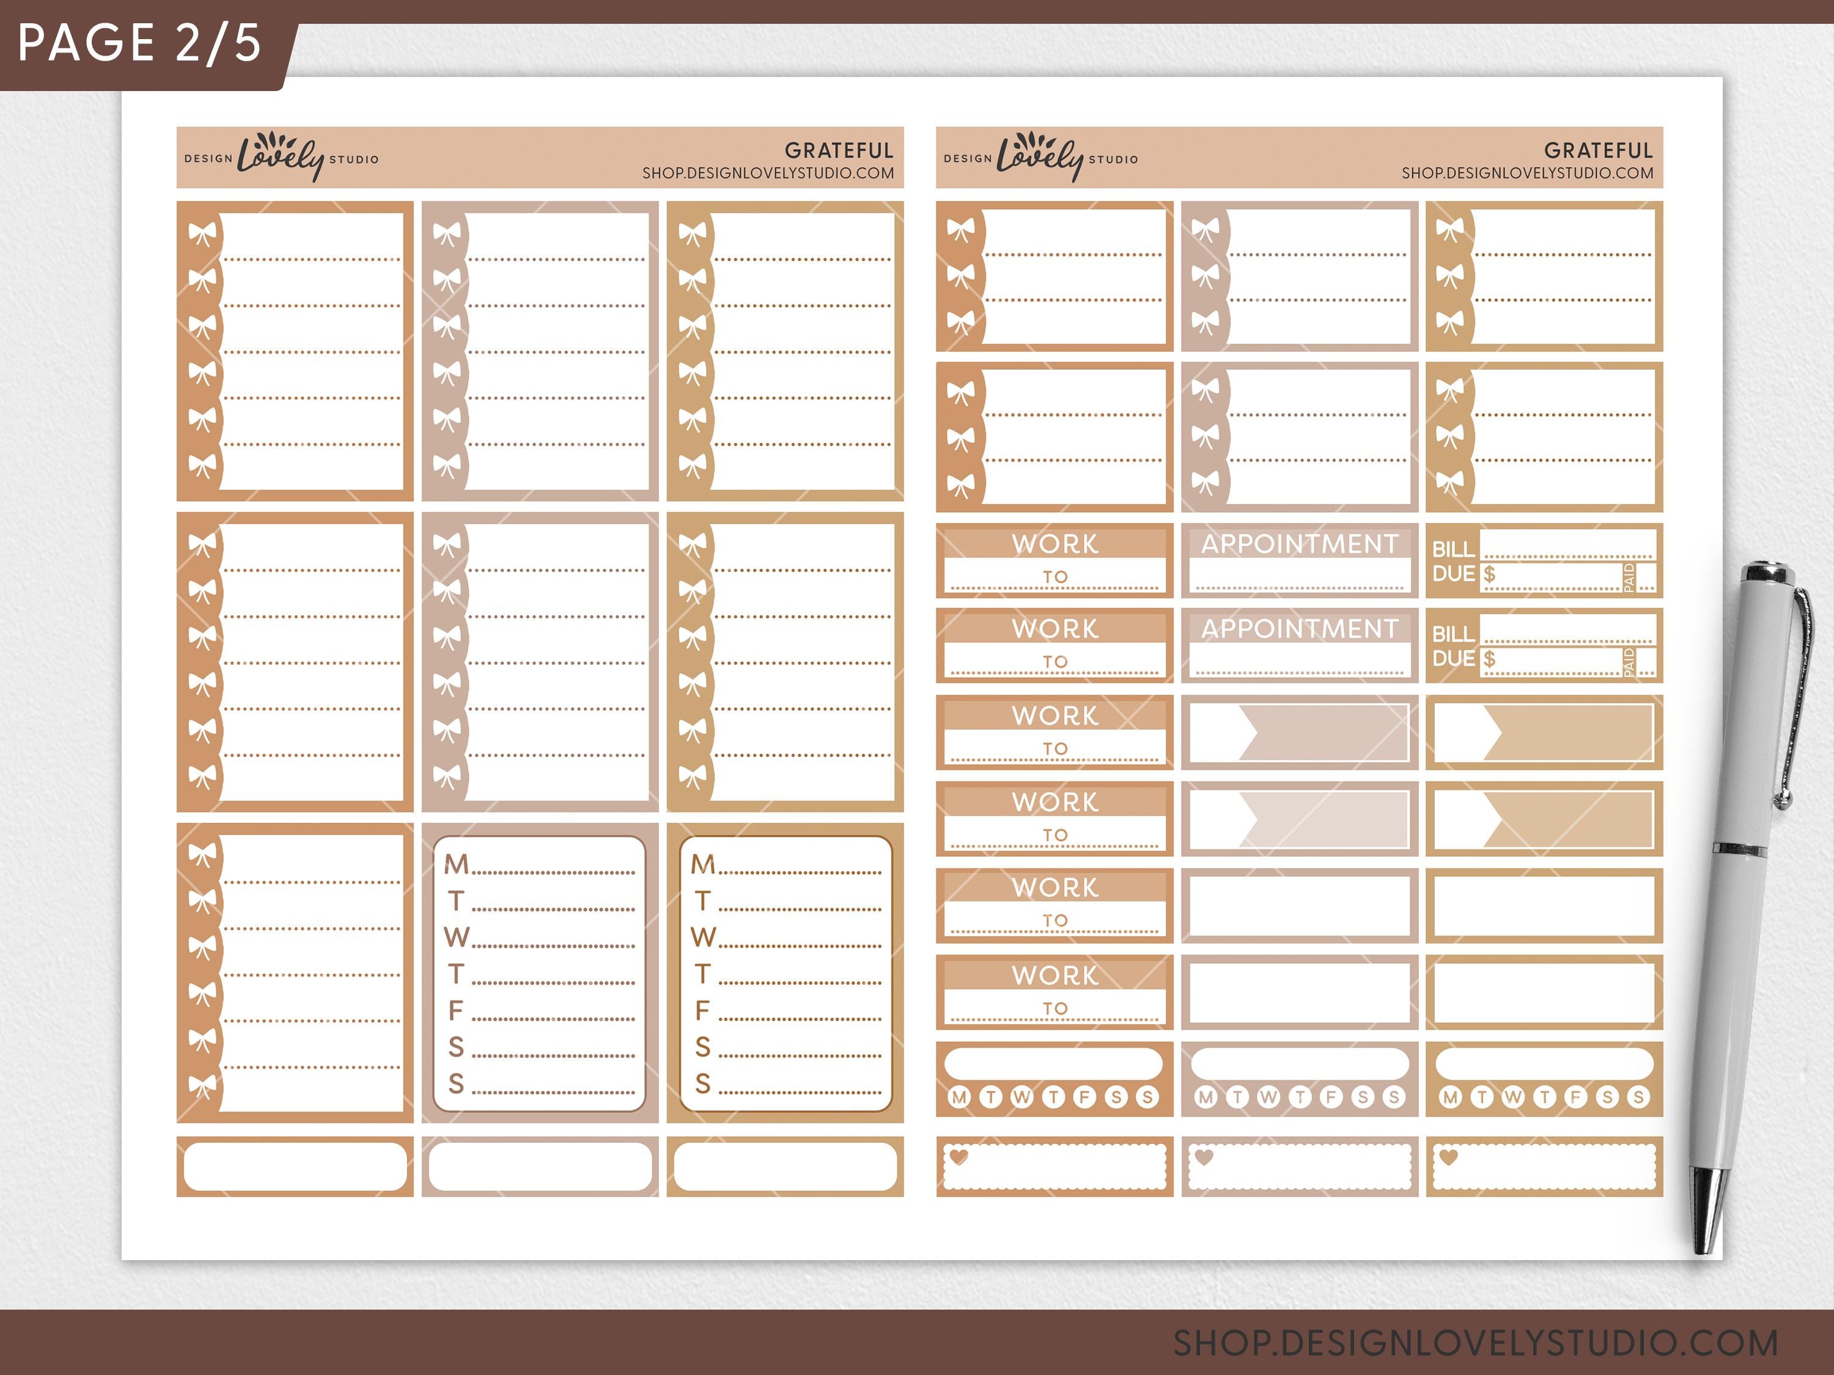The height and width of the screenshot is (1375, 1834).
Task: Select the top WORK sticker
Action: point(1055,560)
